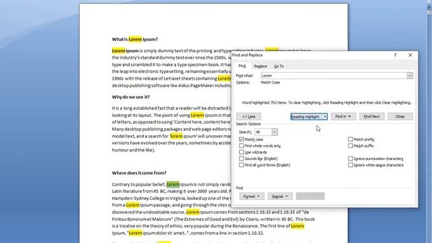The height and width of the screenshot is (243, 432).
Task: Open the Format dropdown button
Action: (252, 196)
